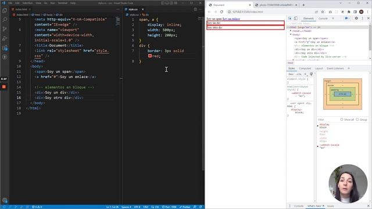This screenshot has width=372, height=209.
Task: Open Chrome tab search dropdown arrow
Action: 341,3
